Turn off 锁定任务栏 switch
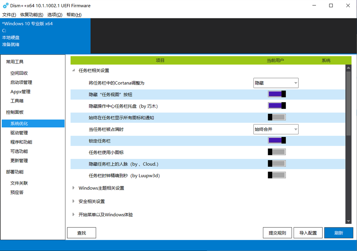Viewport: 357px width, 251px height. 277,141
